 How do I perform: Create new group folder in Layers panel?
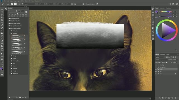click(x=169, y=98)
